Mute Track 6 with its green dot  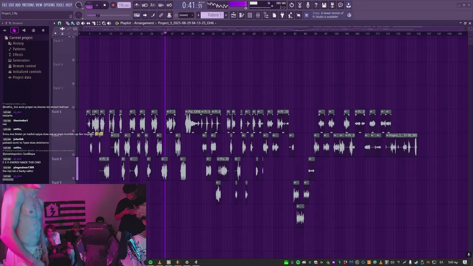73,131
